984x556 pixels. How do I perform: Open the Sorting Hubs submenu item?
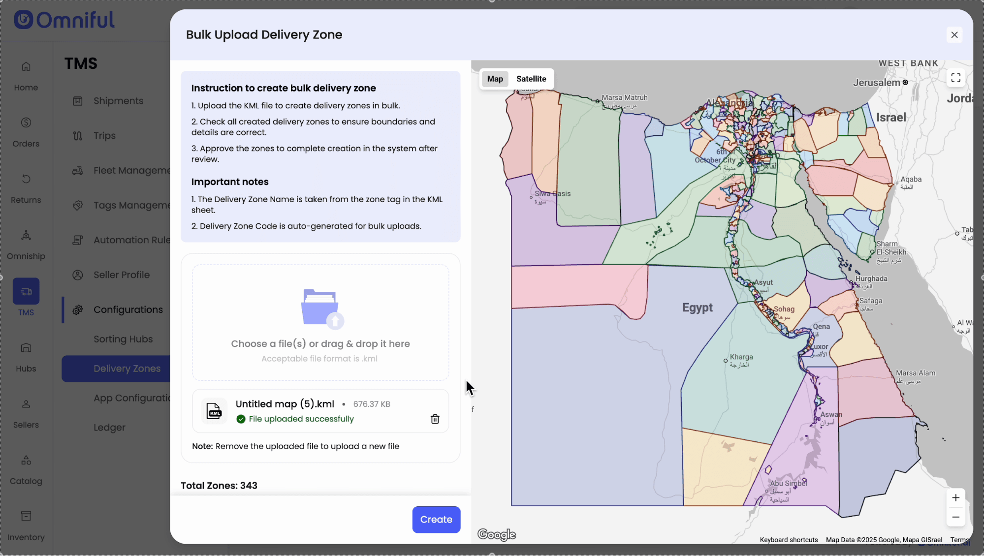(x=123, y=339)
